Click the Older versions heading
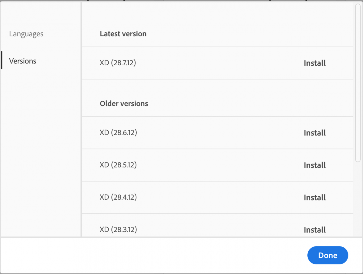The width and height of the screenshot is (363, 274). pyautogui.click(x=124, y=104)
